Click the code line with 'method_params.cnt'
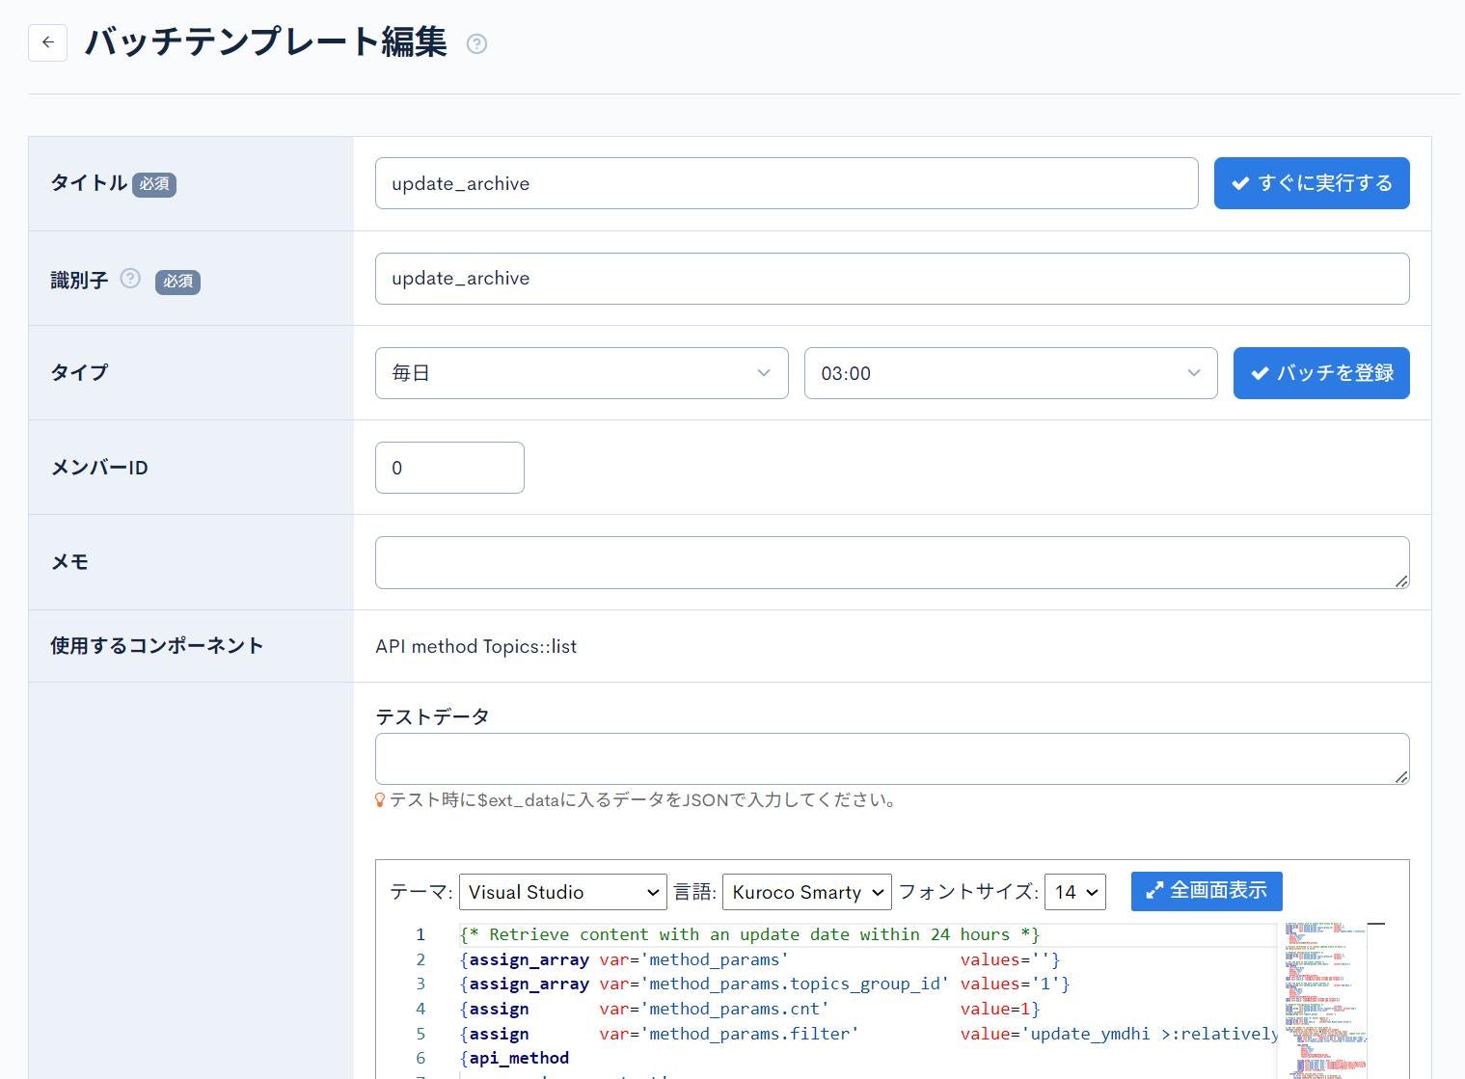The image size is (1465, 1079). [x=749, y=1009]
